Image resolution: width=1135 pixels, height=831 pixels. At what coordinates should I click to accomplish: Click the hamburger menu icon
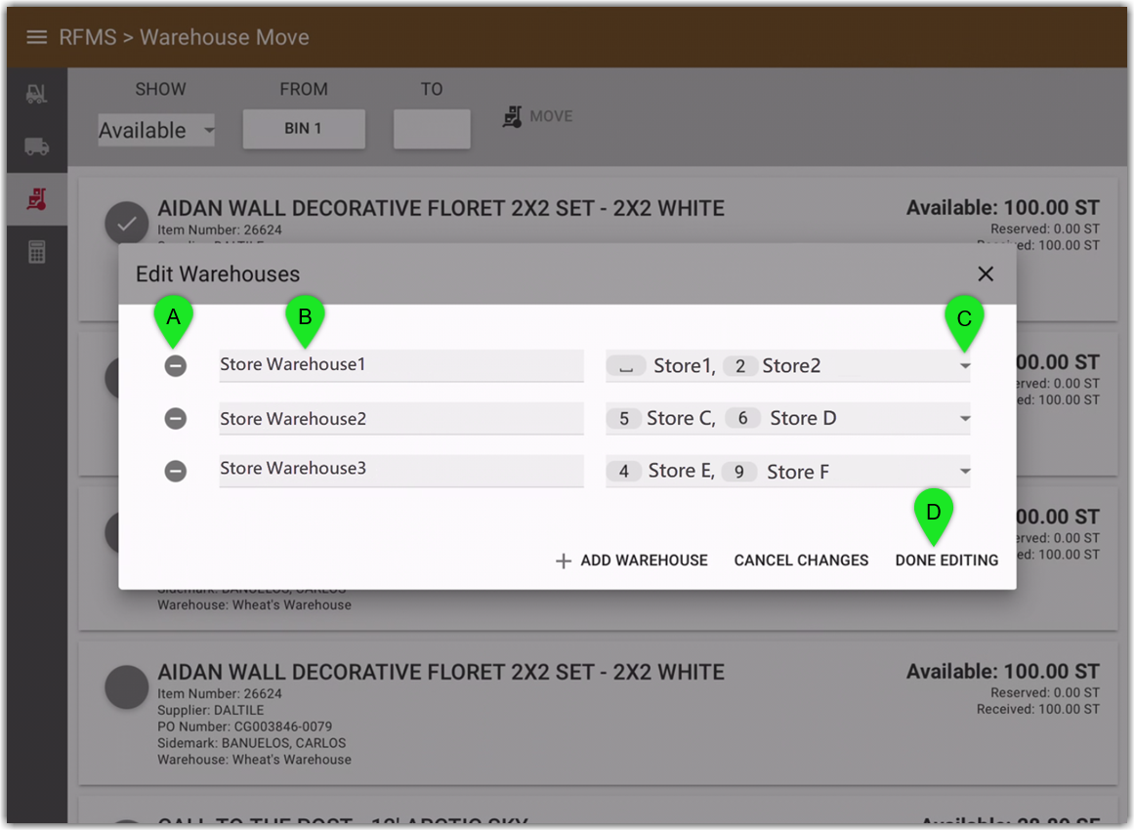point(36,37)
